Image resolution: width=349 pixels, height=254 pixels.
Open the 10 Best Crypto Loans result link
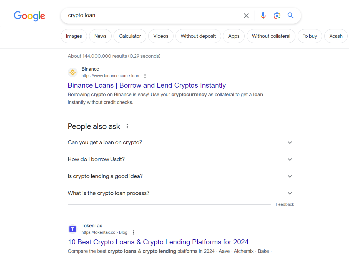pos(158,242)
